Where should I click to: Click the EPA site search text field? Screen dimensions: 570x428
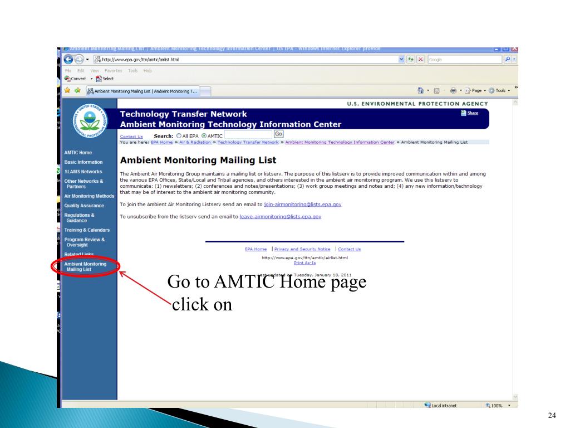click(248, 135)
